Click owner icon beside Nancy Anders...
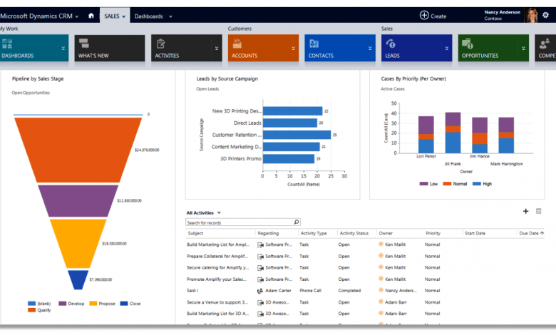Screen dimensions: 556x335 [381, 290]
